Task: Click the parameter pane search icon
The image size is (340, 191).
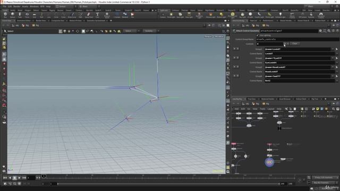Action: point(329,31)
